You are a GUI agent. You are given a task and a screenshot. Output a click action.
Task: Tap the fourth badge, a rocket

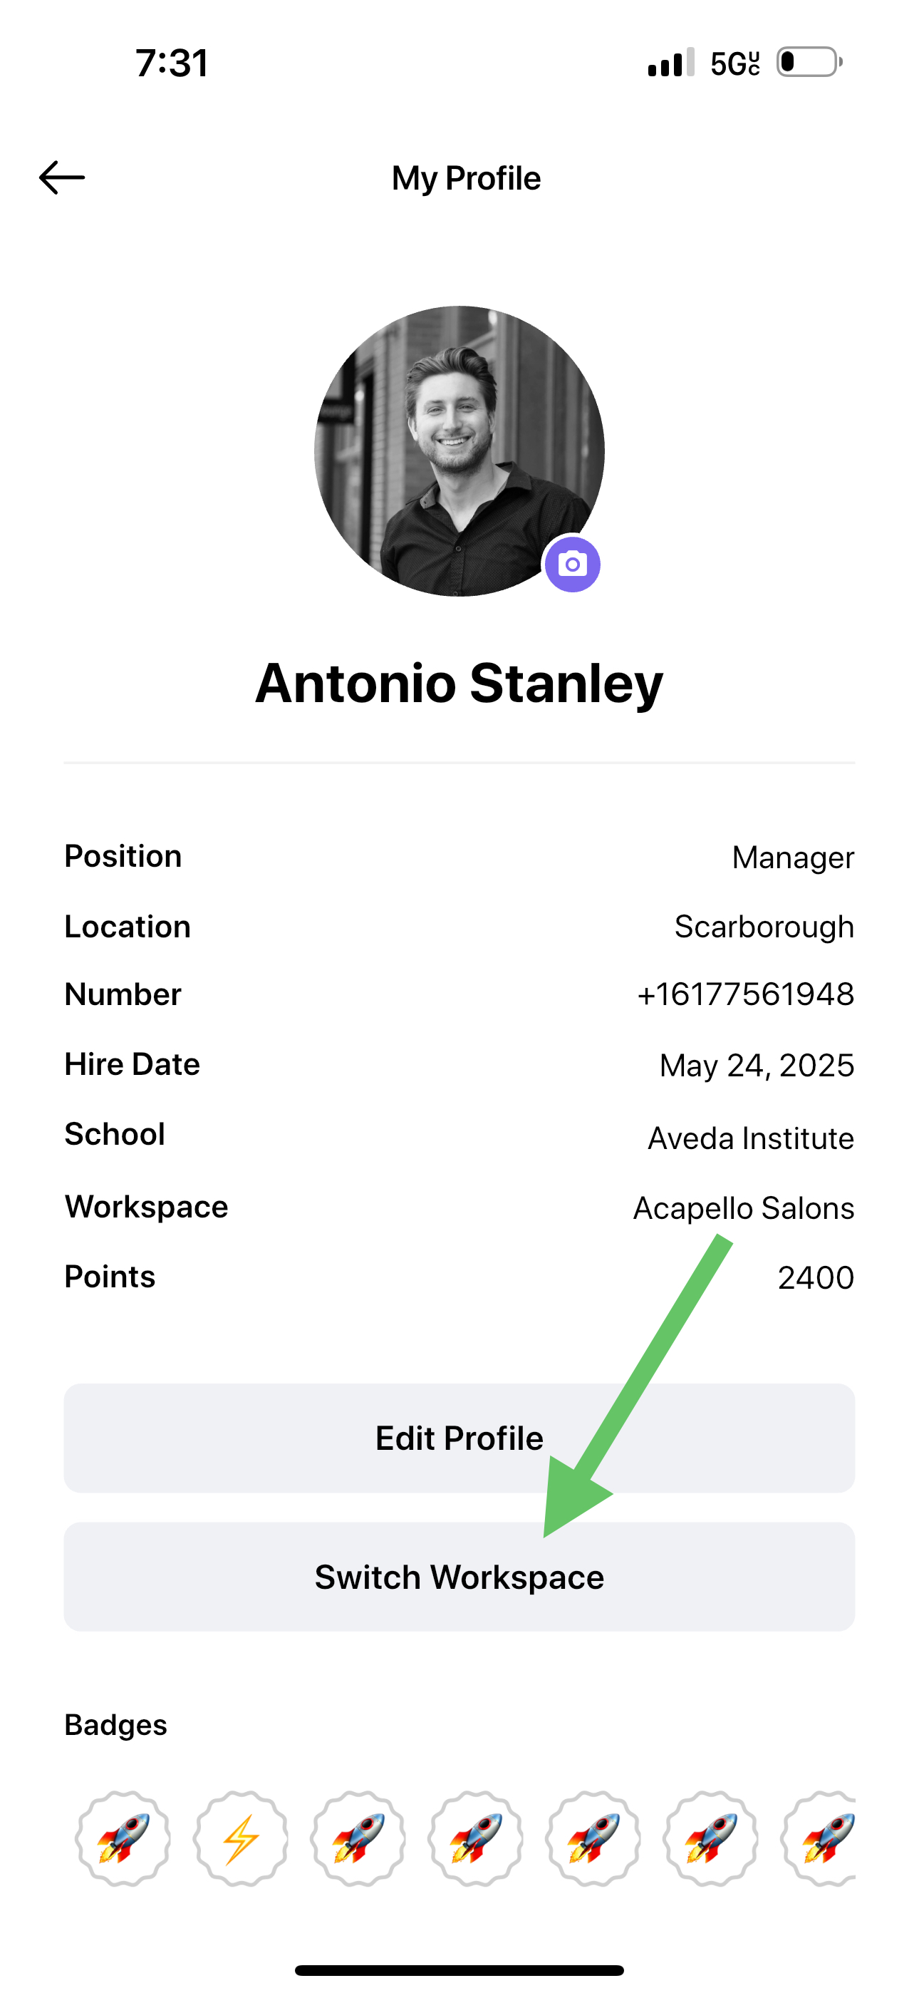tap(476, 1838)
